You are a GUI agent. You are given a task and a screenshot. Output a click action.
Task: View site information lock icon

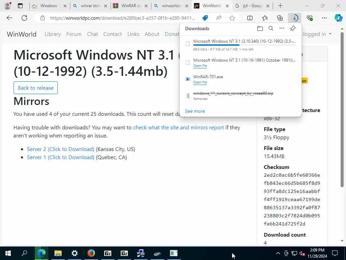pyautogui.click(x=43, y=18)
